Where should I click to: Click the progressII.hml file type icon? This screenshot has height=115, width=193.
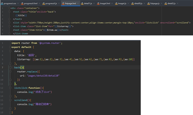click(22, 4)
